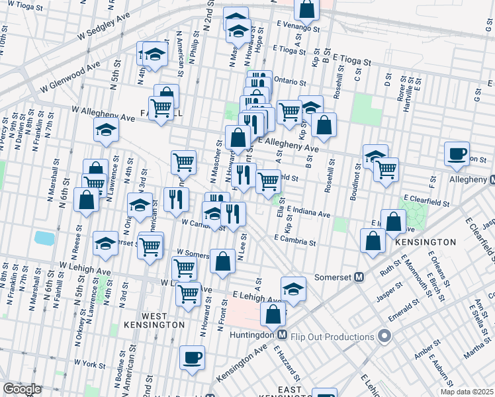Click the front school marker near N 4th St

[x=155, y=56]
